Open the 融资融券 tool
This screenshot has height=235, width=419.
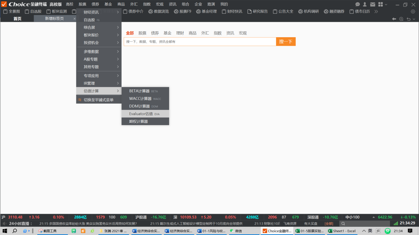tap(334, 11)
